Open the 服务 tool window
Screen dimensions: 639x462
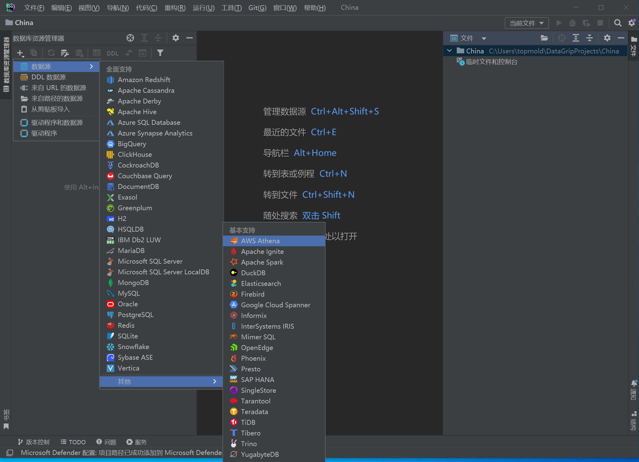[x=136, y=442]
